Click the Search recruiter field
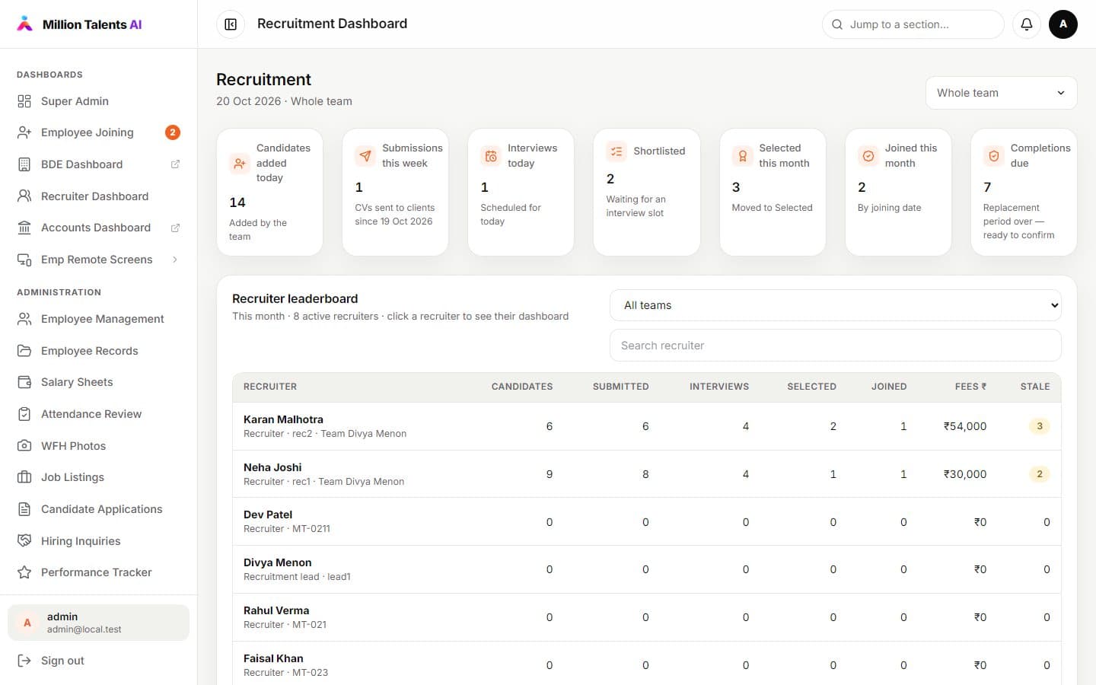Image resolution: width=1096 pixels, height=685 pixels. pos(835,346)
